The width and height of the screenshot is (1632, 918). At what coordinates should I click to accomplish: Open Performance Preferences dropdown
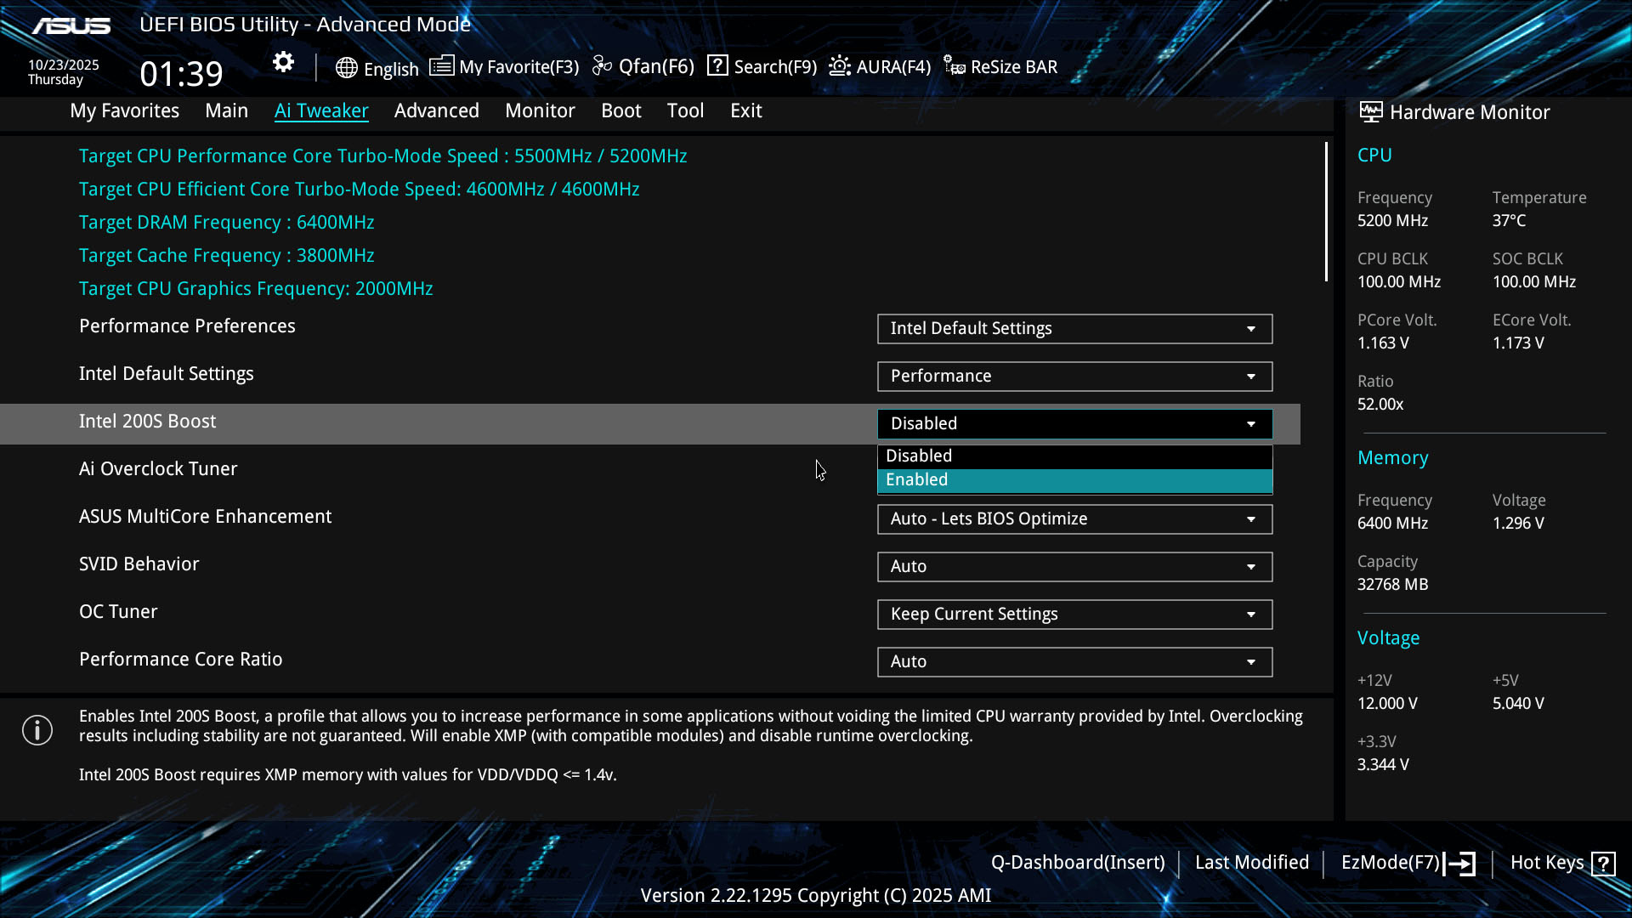(x=1074, y=329)
